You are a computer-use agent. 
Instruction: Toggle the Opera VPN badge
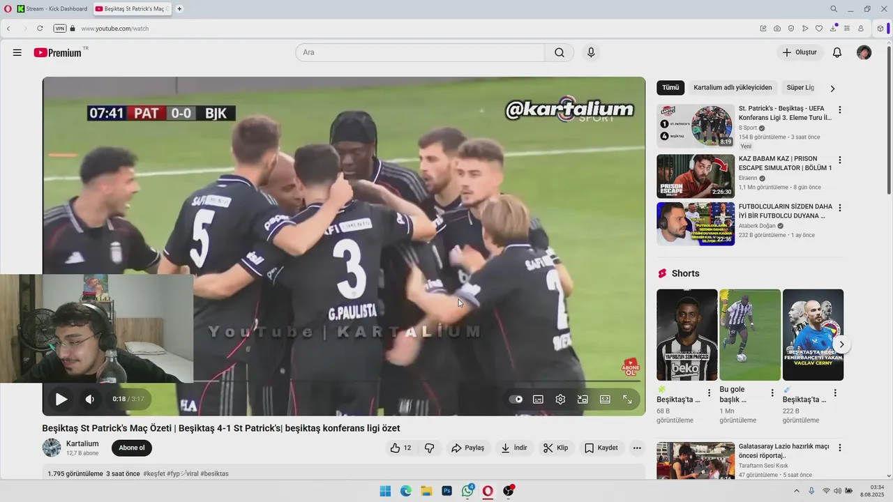(x=59, y=29)
